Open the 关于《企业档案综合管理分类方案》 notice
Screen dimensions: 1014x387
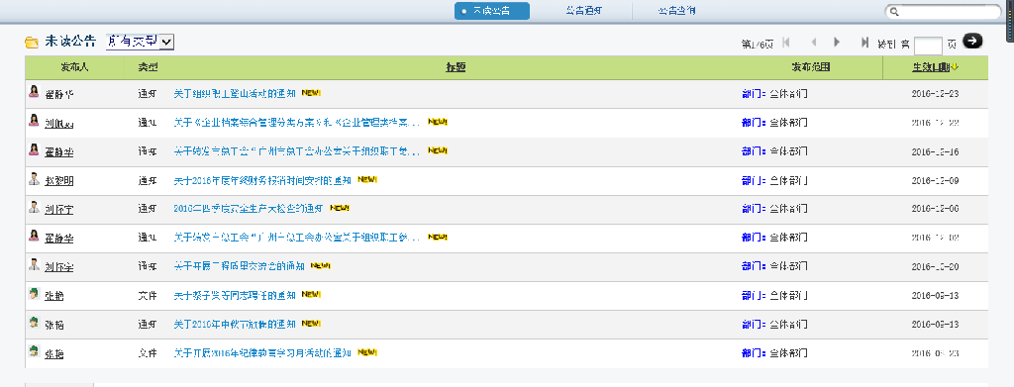[x=298, y=123]
